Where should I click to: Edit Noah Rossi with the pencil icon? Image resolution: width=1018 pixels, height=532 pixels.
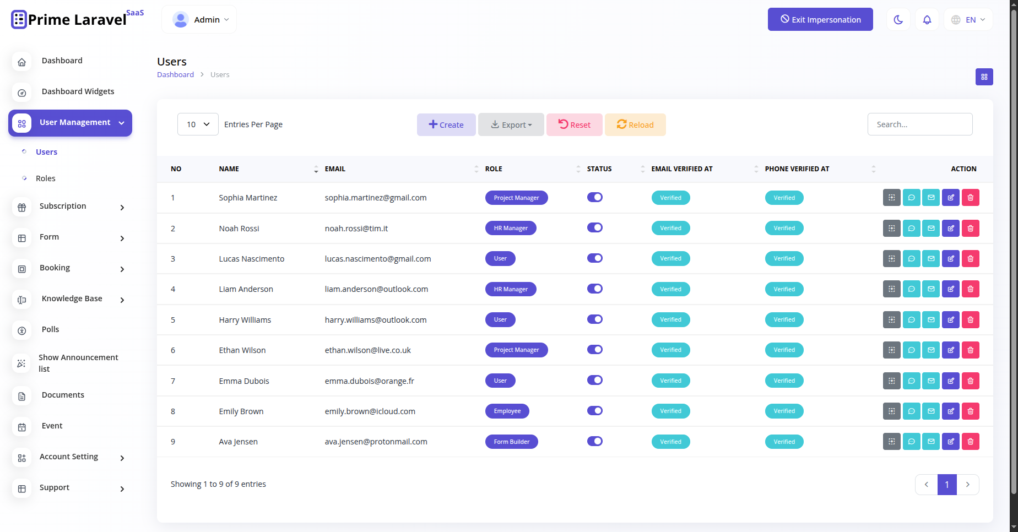[x=951, y=228]
